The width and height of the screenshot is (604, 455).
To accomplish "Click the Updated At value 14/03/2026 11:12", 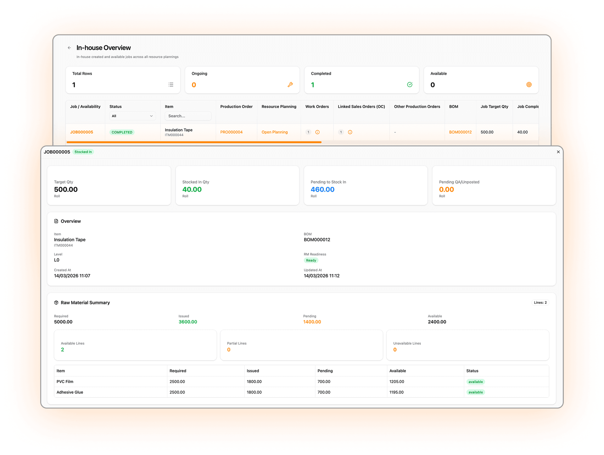I will (322, 276).
